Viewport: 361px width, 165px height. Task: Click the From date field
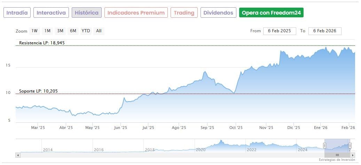(280, 31)
